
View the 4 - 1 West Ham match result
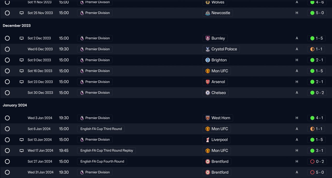point(316,118)
